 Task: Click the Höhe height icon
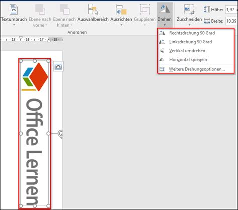pyautogui.click(x=207, y=9)
